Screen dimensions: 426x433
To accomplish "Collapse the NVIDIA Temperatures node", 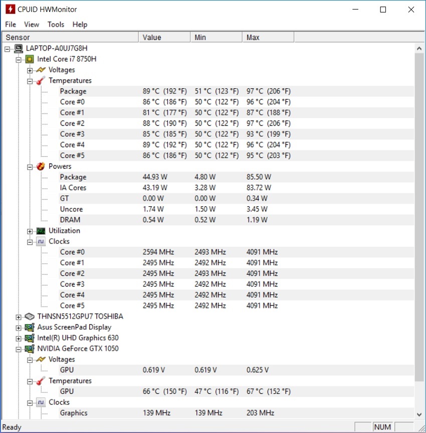I will [30, 382].
